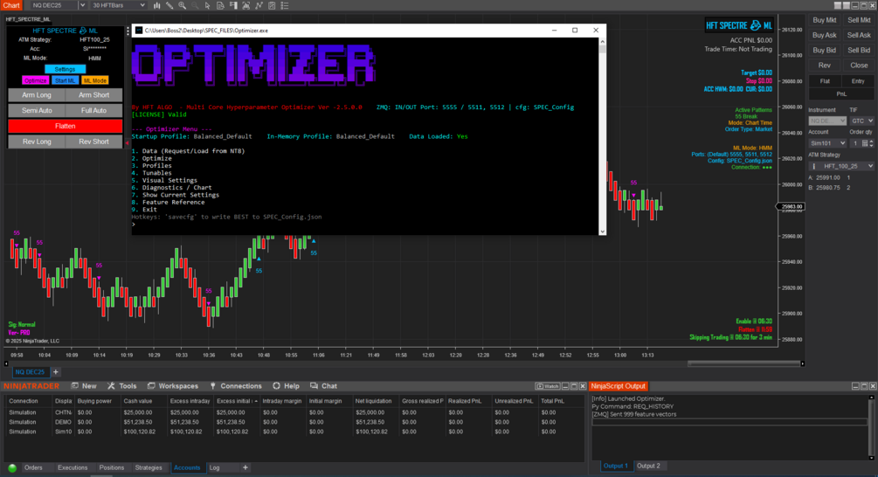The image size is (878, 477).
Task: Click the Rev Long button
Action: click(37, 142)
